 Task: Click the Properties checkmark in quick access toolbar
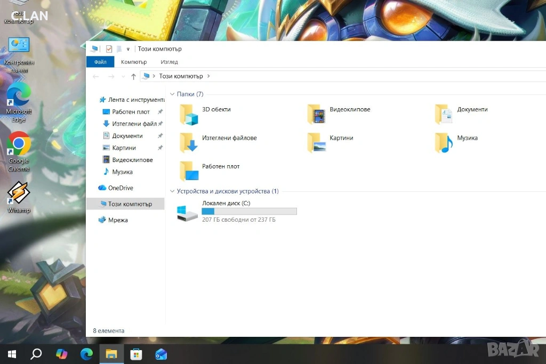pyautogui.click(x=109, y=49)
